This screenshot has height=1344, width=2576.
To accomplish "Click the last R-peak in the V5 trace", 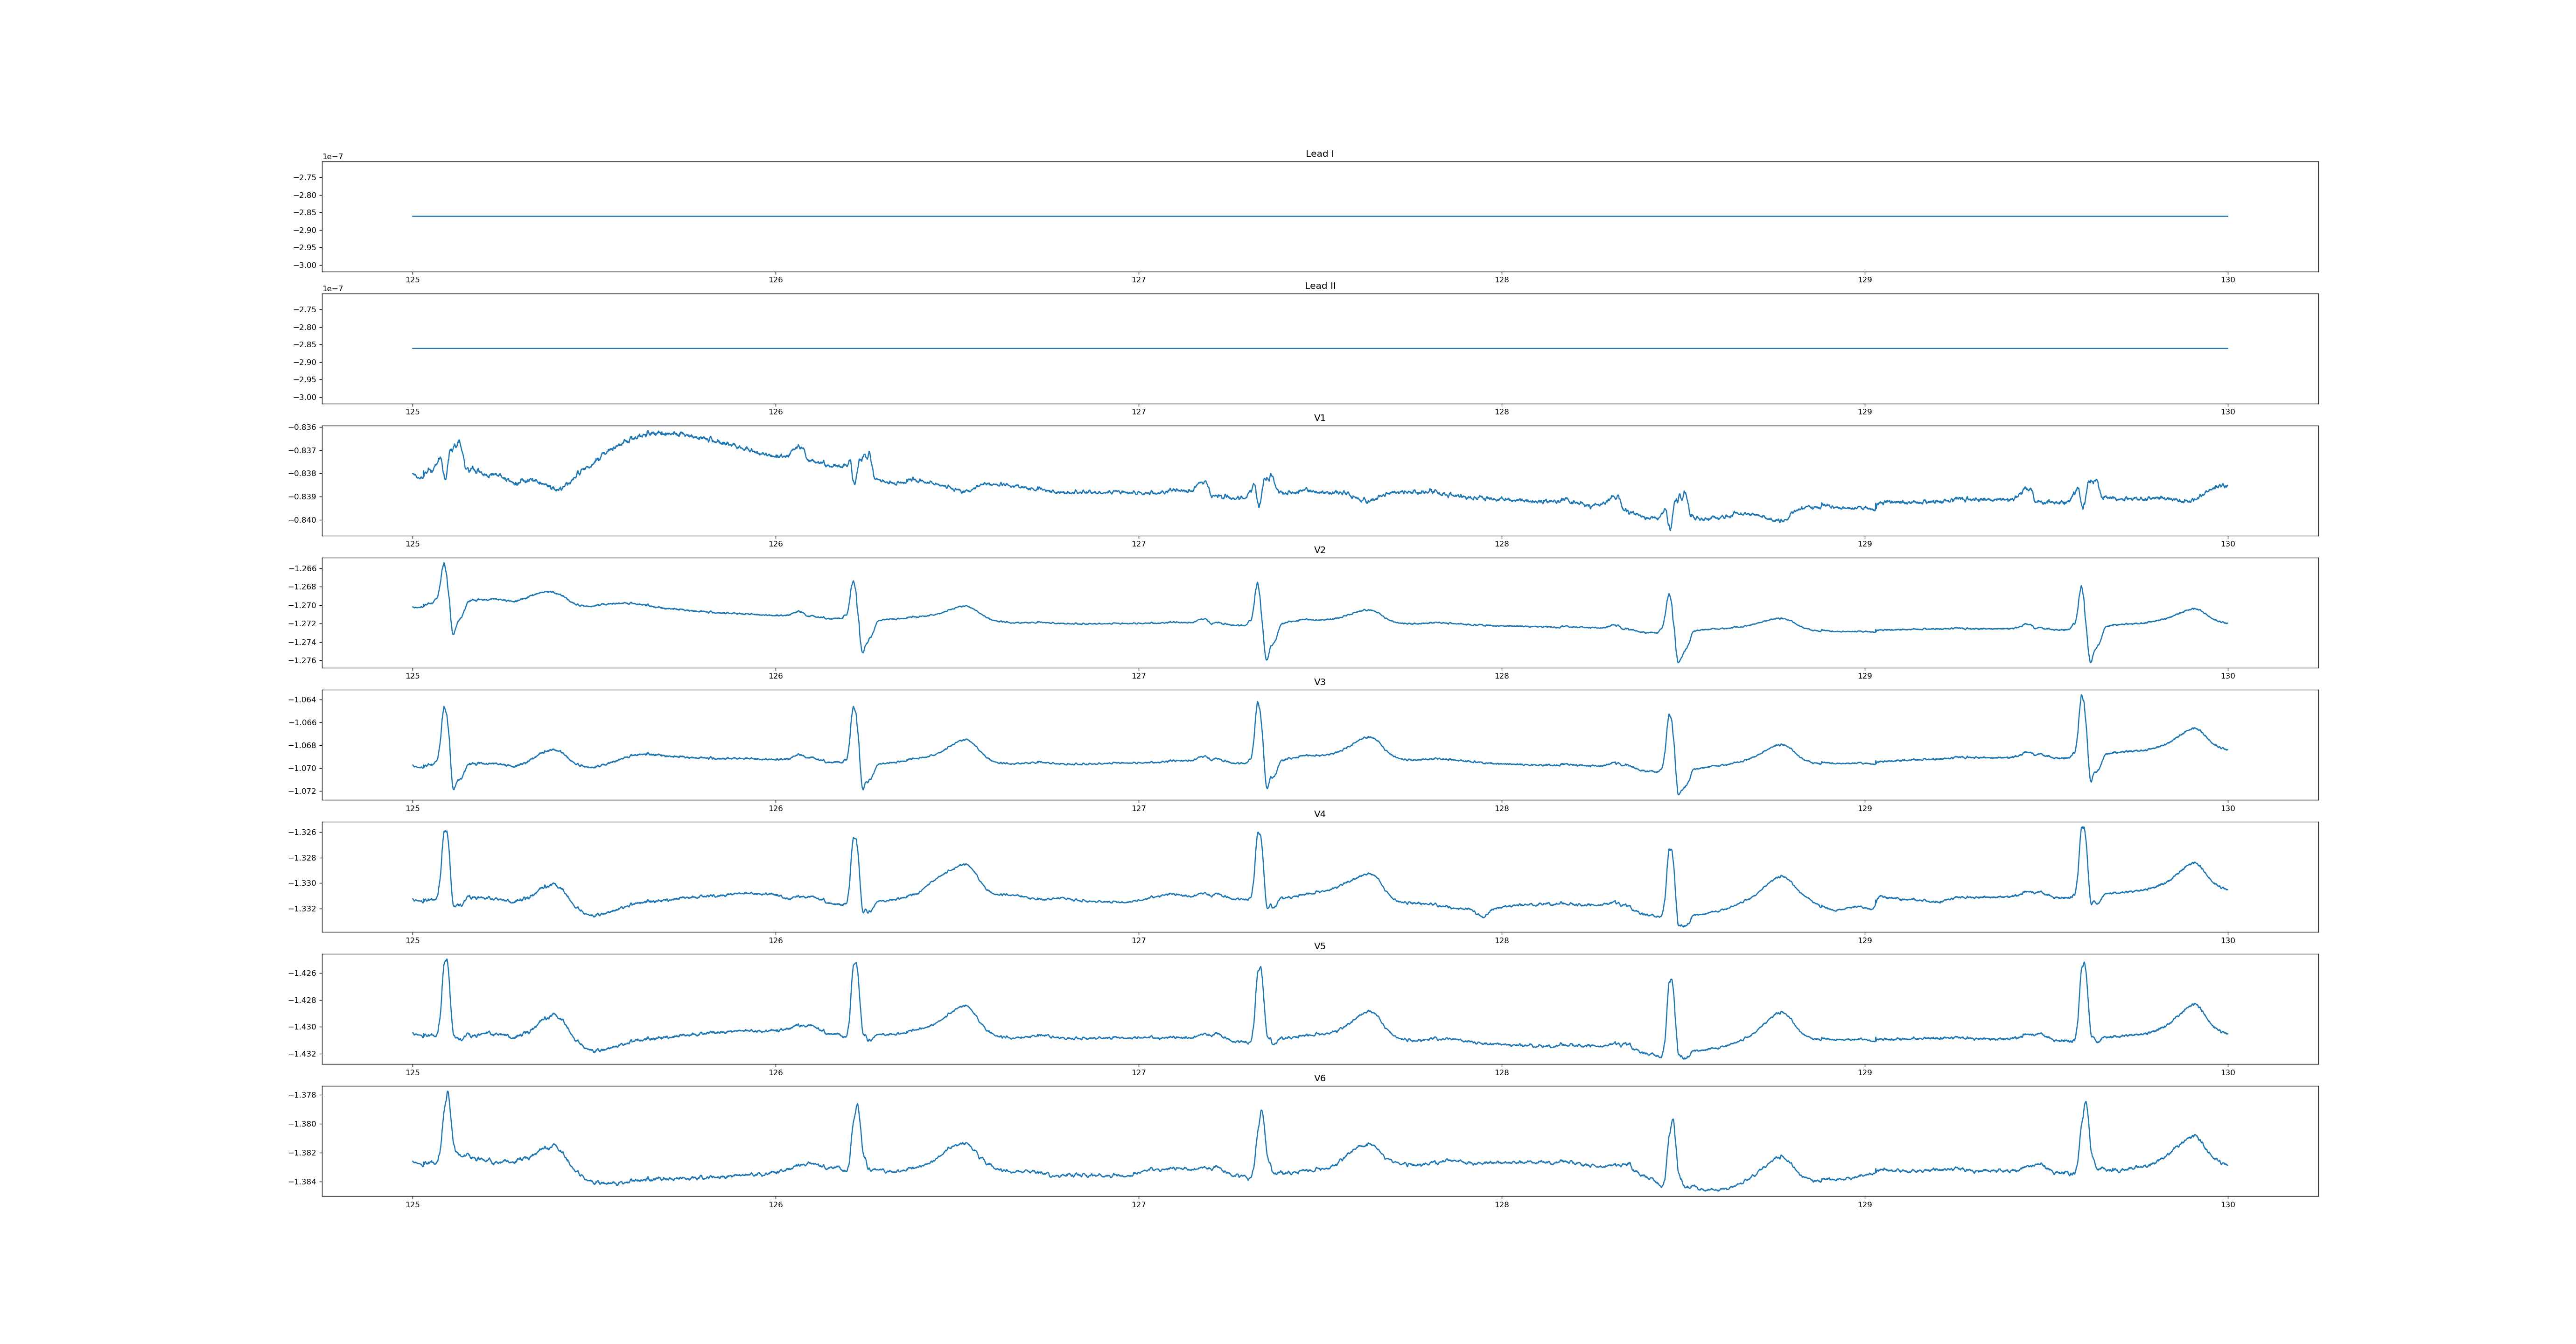I will [2084, 964].
